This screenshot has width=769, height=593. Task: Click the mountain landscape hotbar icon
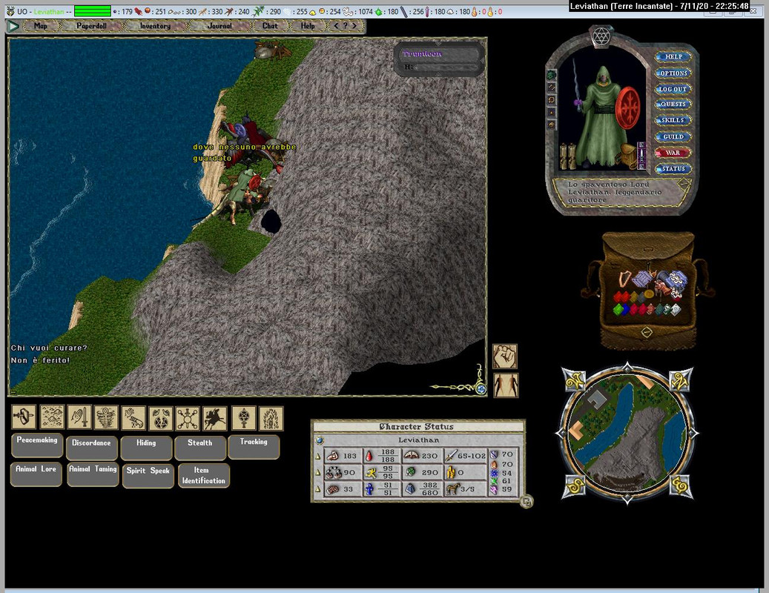[x=52, y=417]
